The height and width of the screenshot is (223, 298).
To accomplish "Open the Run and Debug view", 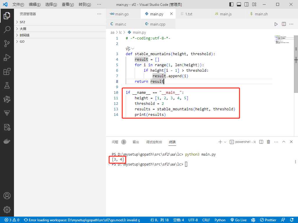I will point(7,57).
